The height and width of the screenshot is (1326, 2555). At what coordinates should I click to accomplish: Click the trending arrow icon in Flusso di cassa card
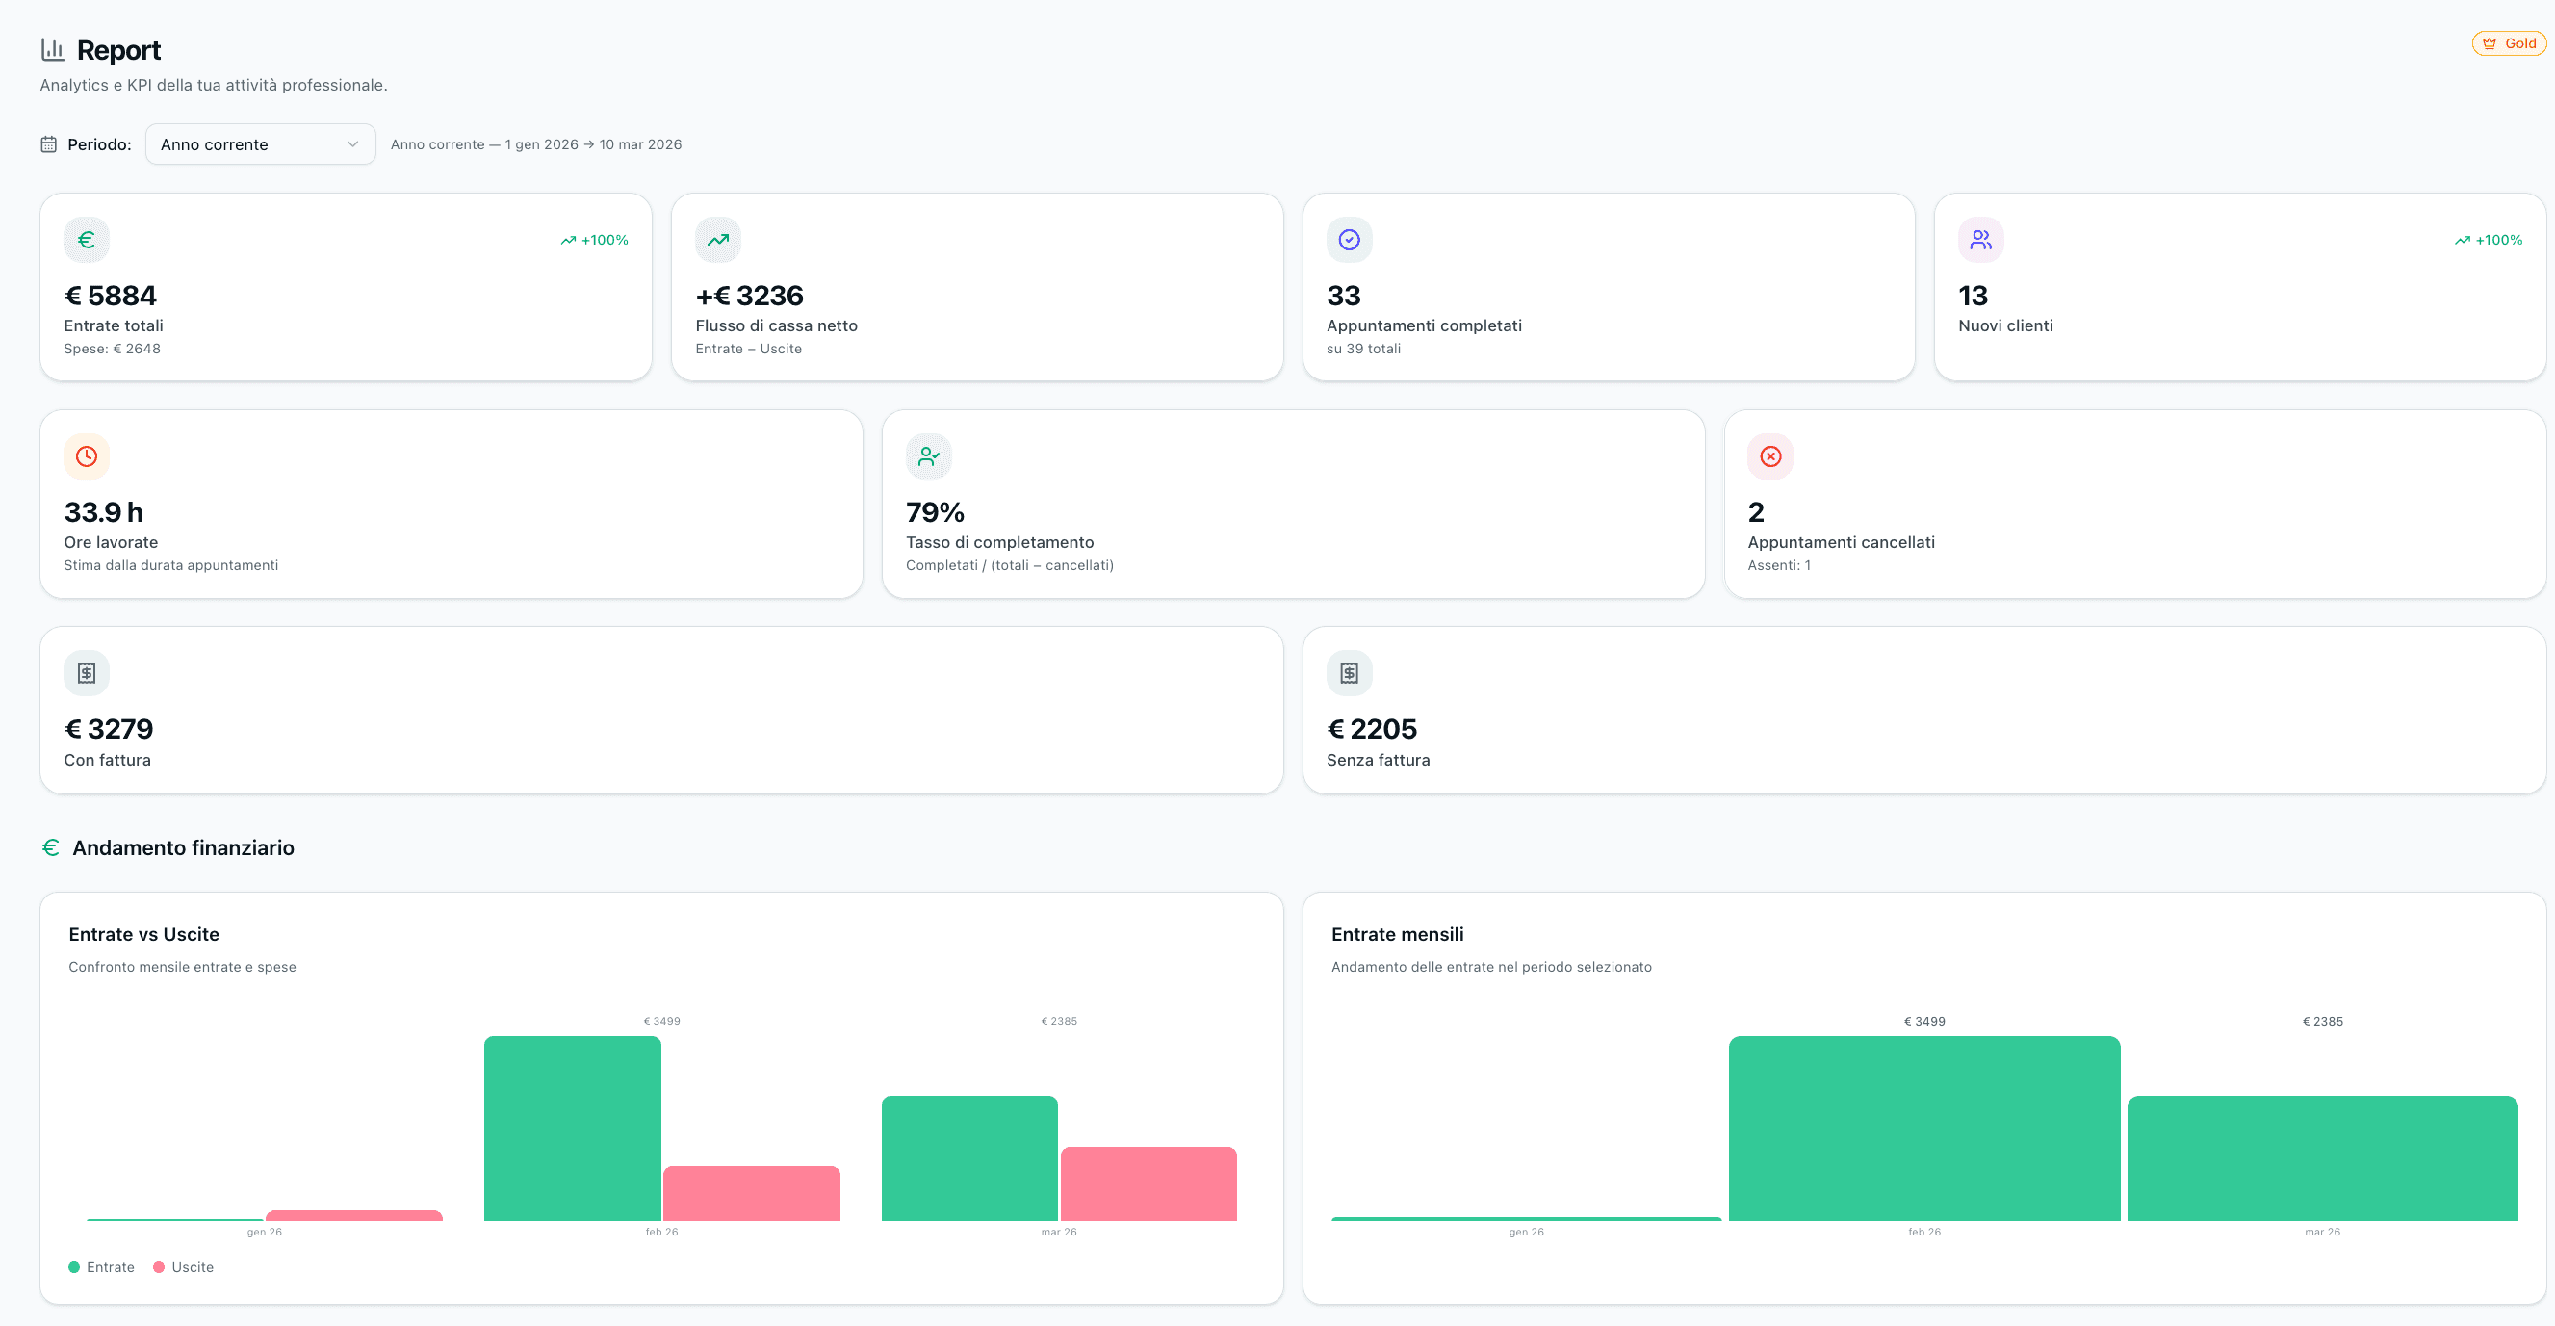point(718,240)
